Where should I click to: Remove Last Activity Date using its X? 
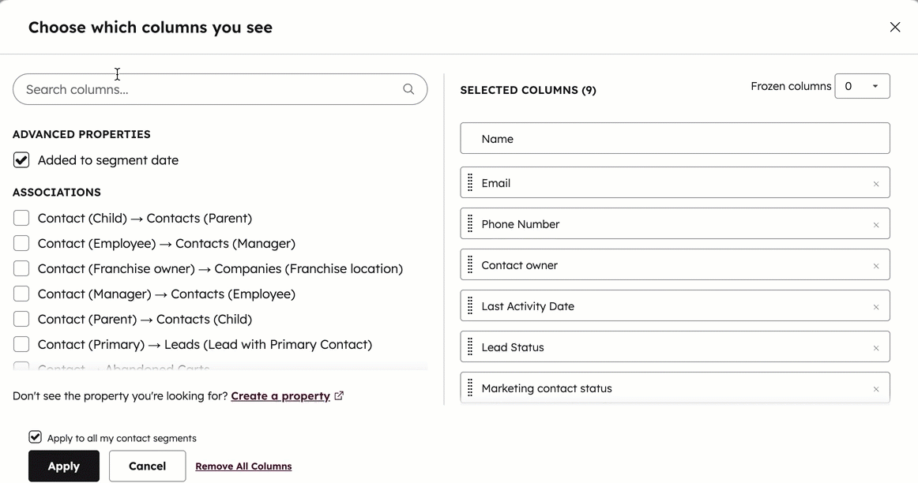click(876, 306)
